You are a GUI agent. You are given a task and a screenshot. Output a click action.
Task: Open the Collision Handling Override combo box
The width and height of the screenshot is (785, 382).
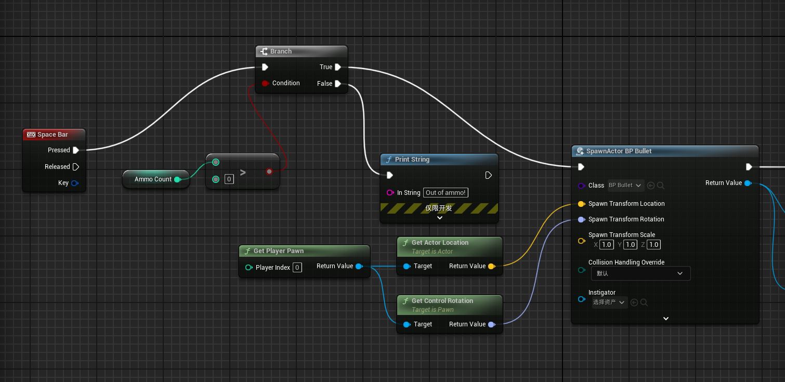click(x=639, y=273)
